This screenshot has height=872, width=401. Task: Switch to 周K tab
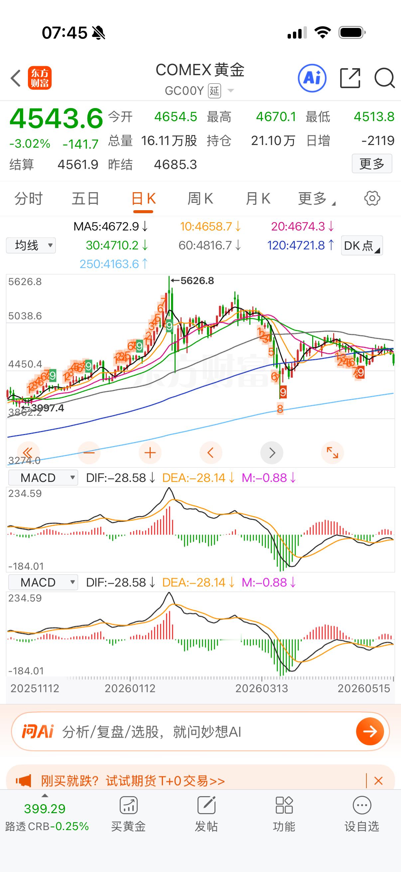pos(200,198)
